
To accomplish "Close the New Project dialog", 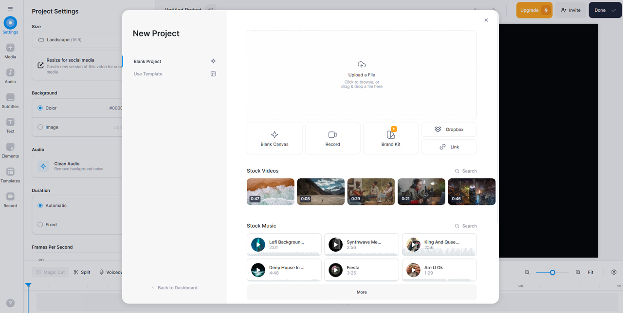I will tap(486, 20).
